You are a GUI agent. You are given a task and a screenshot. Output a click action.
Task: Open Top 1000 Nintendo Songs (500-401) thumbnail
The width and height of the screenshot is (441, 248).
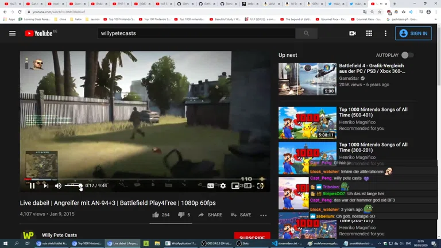(x=307, y=123)
